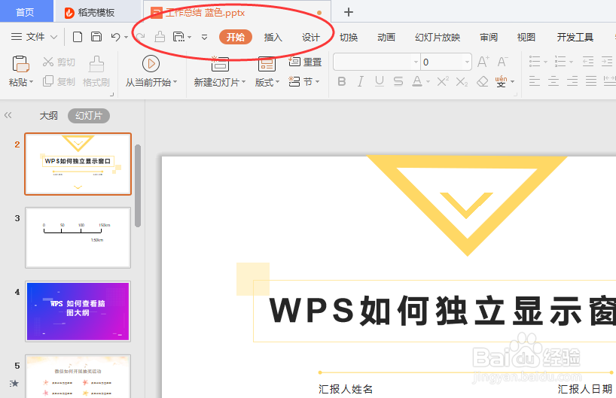
Task: Collapse the slide panel with « icon
Action: [x=8, y=115]
